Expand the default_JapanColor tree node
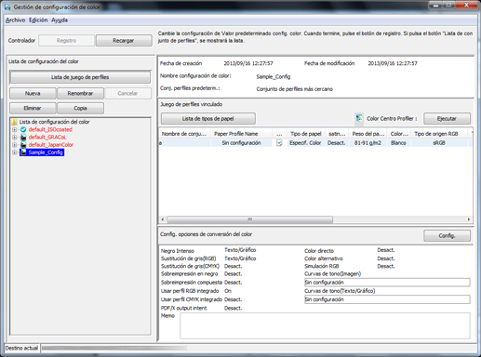This screenshot has height=357, width=481. (x=14, y=145)
